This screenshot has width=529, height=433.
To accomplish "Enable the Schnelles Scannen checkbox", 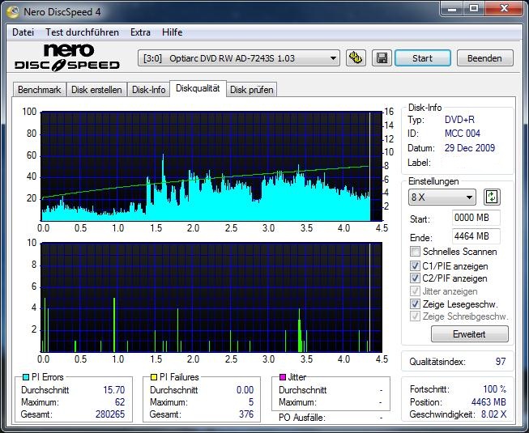I will (416, 253).
